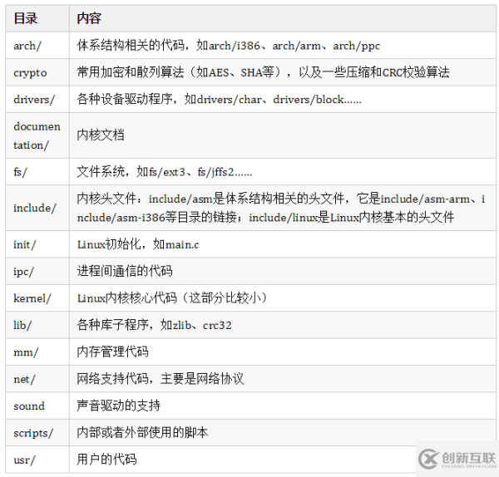Click the description about AES and SHA algorithms
The width and height of the screenshot is (499, 477).
(x=283, y=72)
